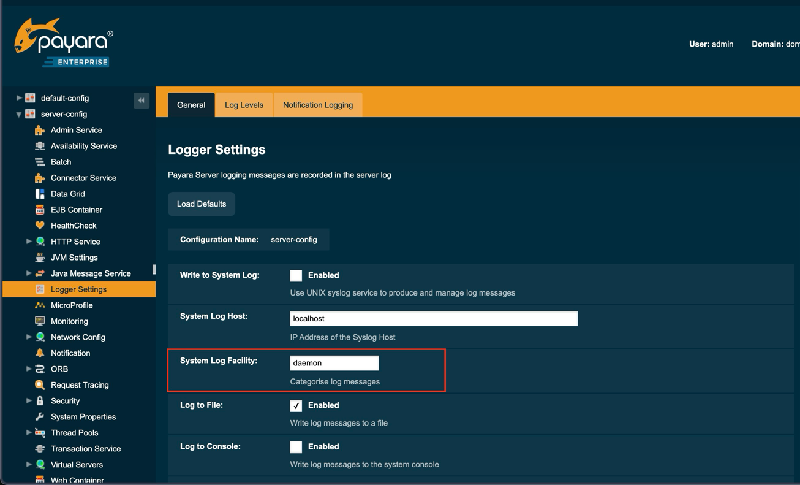Viewport: 800px width, 485px height.
Task: Switch to the Log Levels tab
Action: point(244,105)
